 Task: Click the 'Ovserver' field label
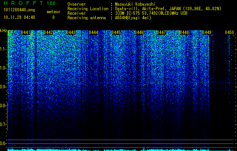[x=76, y=4]
